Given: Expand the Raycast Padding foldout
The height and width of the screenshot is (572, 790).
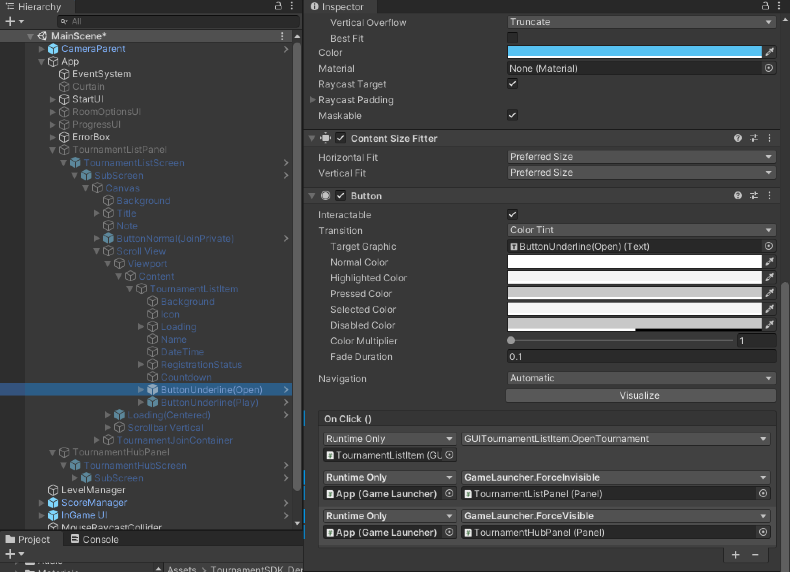Looking at the screenshot, I should click(313, 100).
